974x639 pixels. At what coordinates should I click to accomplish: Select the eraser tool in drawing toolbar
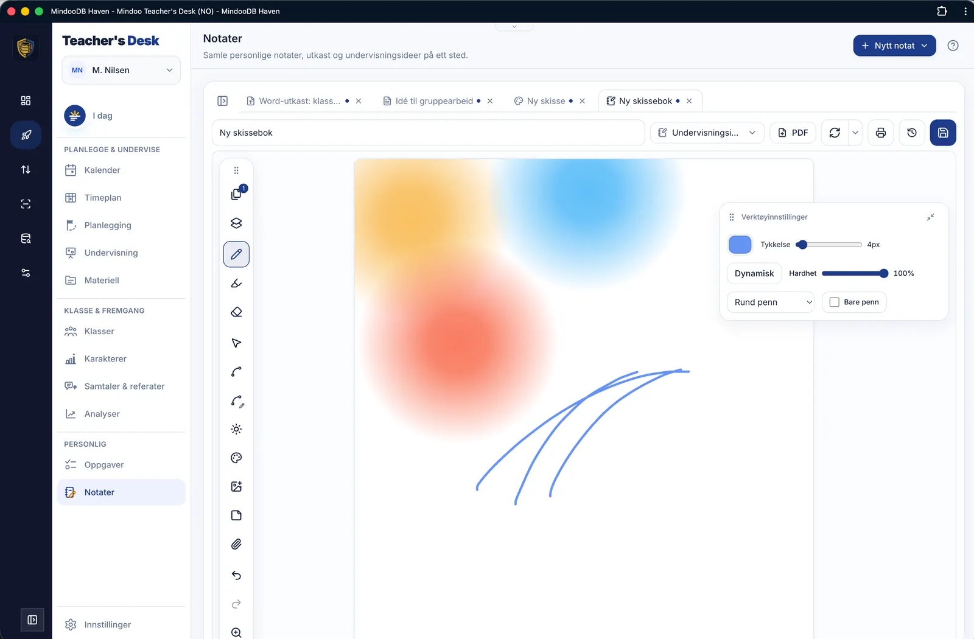tap(236, 312)
